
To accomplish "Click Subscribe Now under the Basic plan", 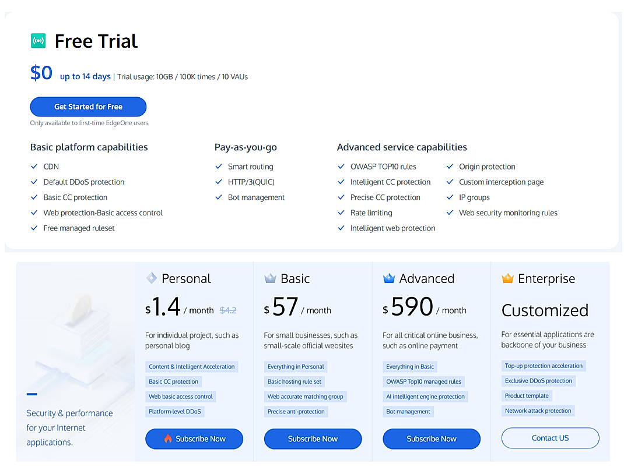I will 313,439.
